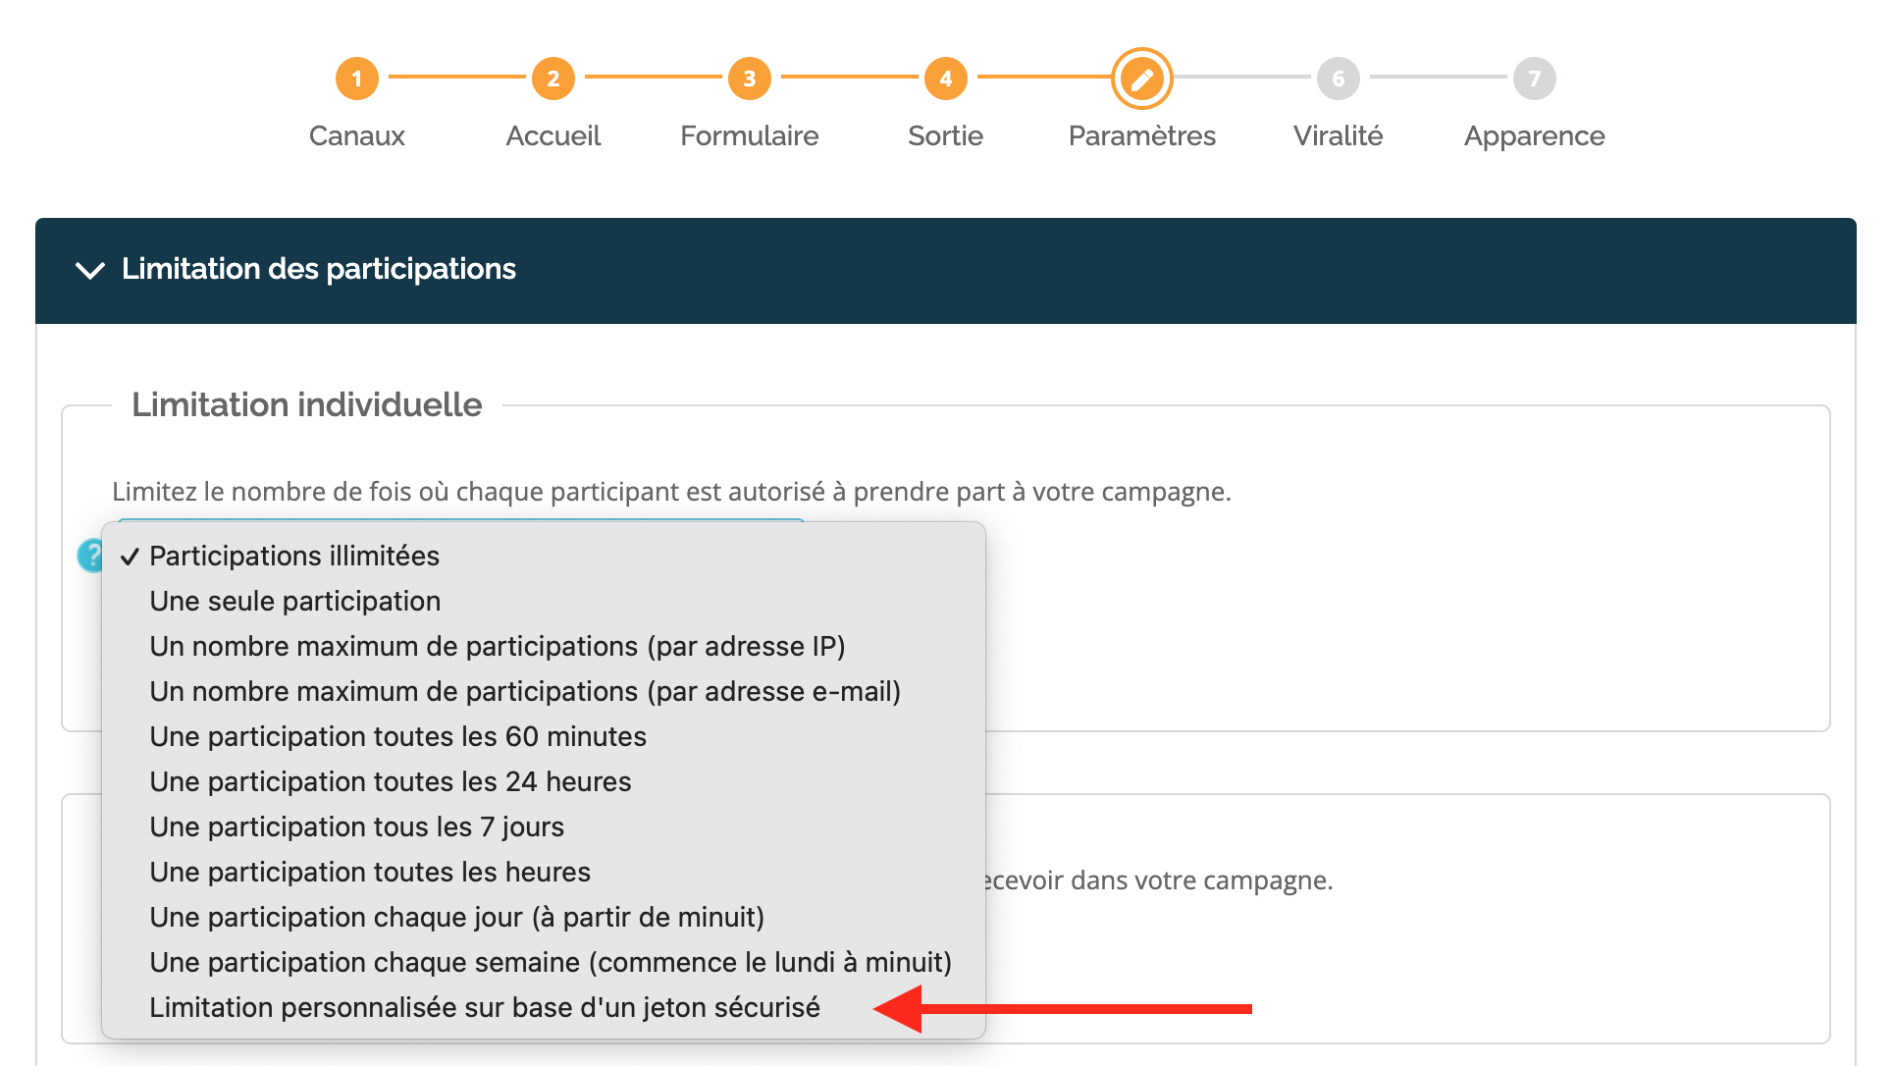1894x1066 pixels.
Task: Go to step 1 Canaux circle
Action: [x=357, y=79]
